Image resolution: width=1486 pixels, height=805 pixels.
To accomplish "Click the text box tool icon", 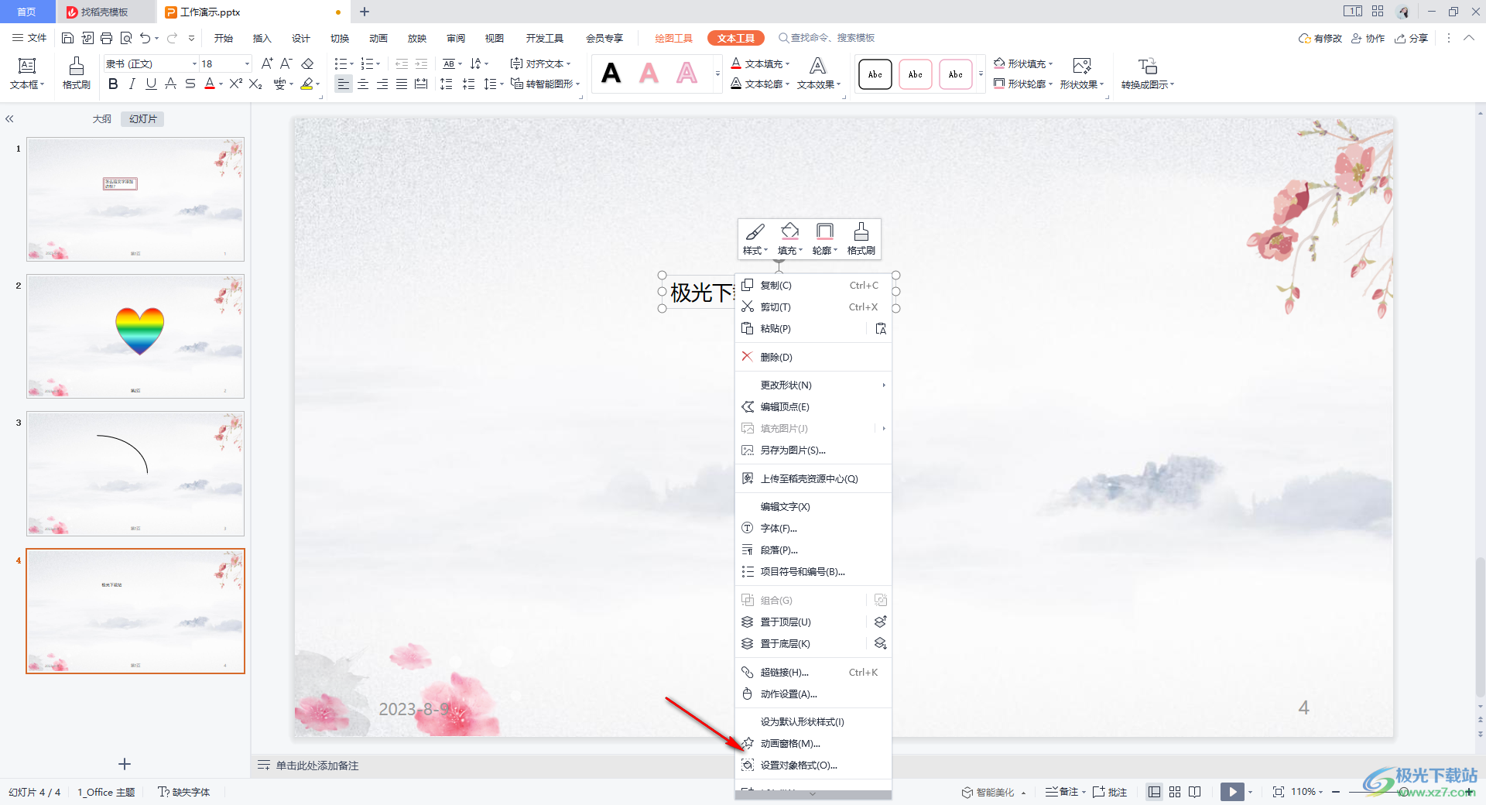I will click(x=27, y=67).
